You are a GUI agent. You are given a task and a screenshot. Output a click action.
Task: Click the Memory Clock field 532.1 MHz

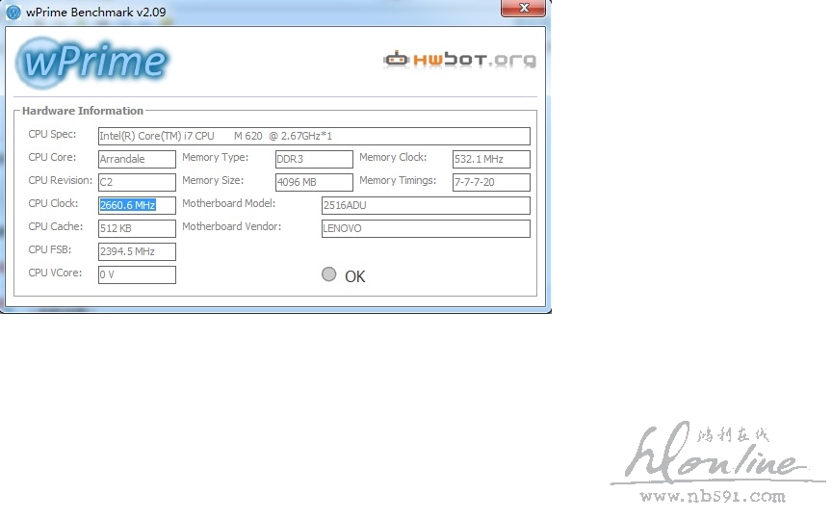coord(491,159)
